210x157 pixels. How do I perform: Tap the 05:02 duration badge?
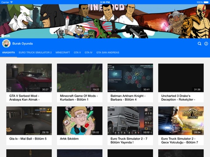(x=96, y=133)
